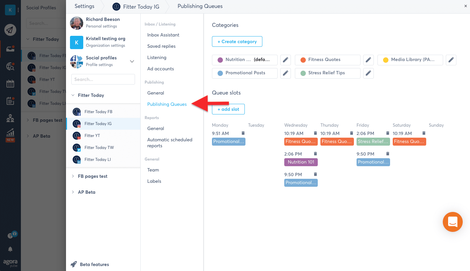Open Automatic scheduled reports

coord(170,143)
